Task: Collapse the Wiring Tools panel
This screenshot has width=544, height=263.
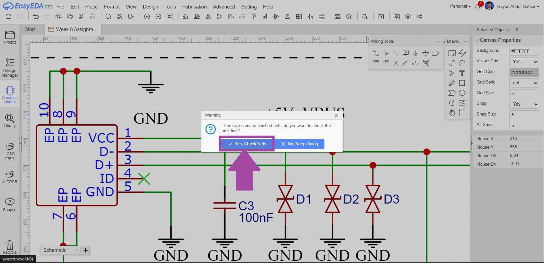Action: (x=439, y=41)
